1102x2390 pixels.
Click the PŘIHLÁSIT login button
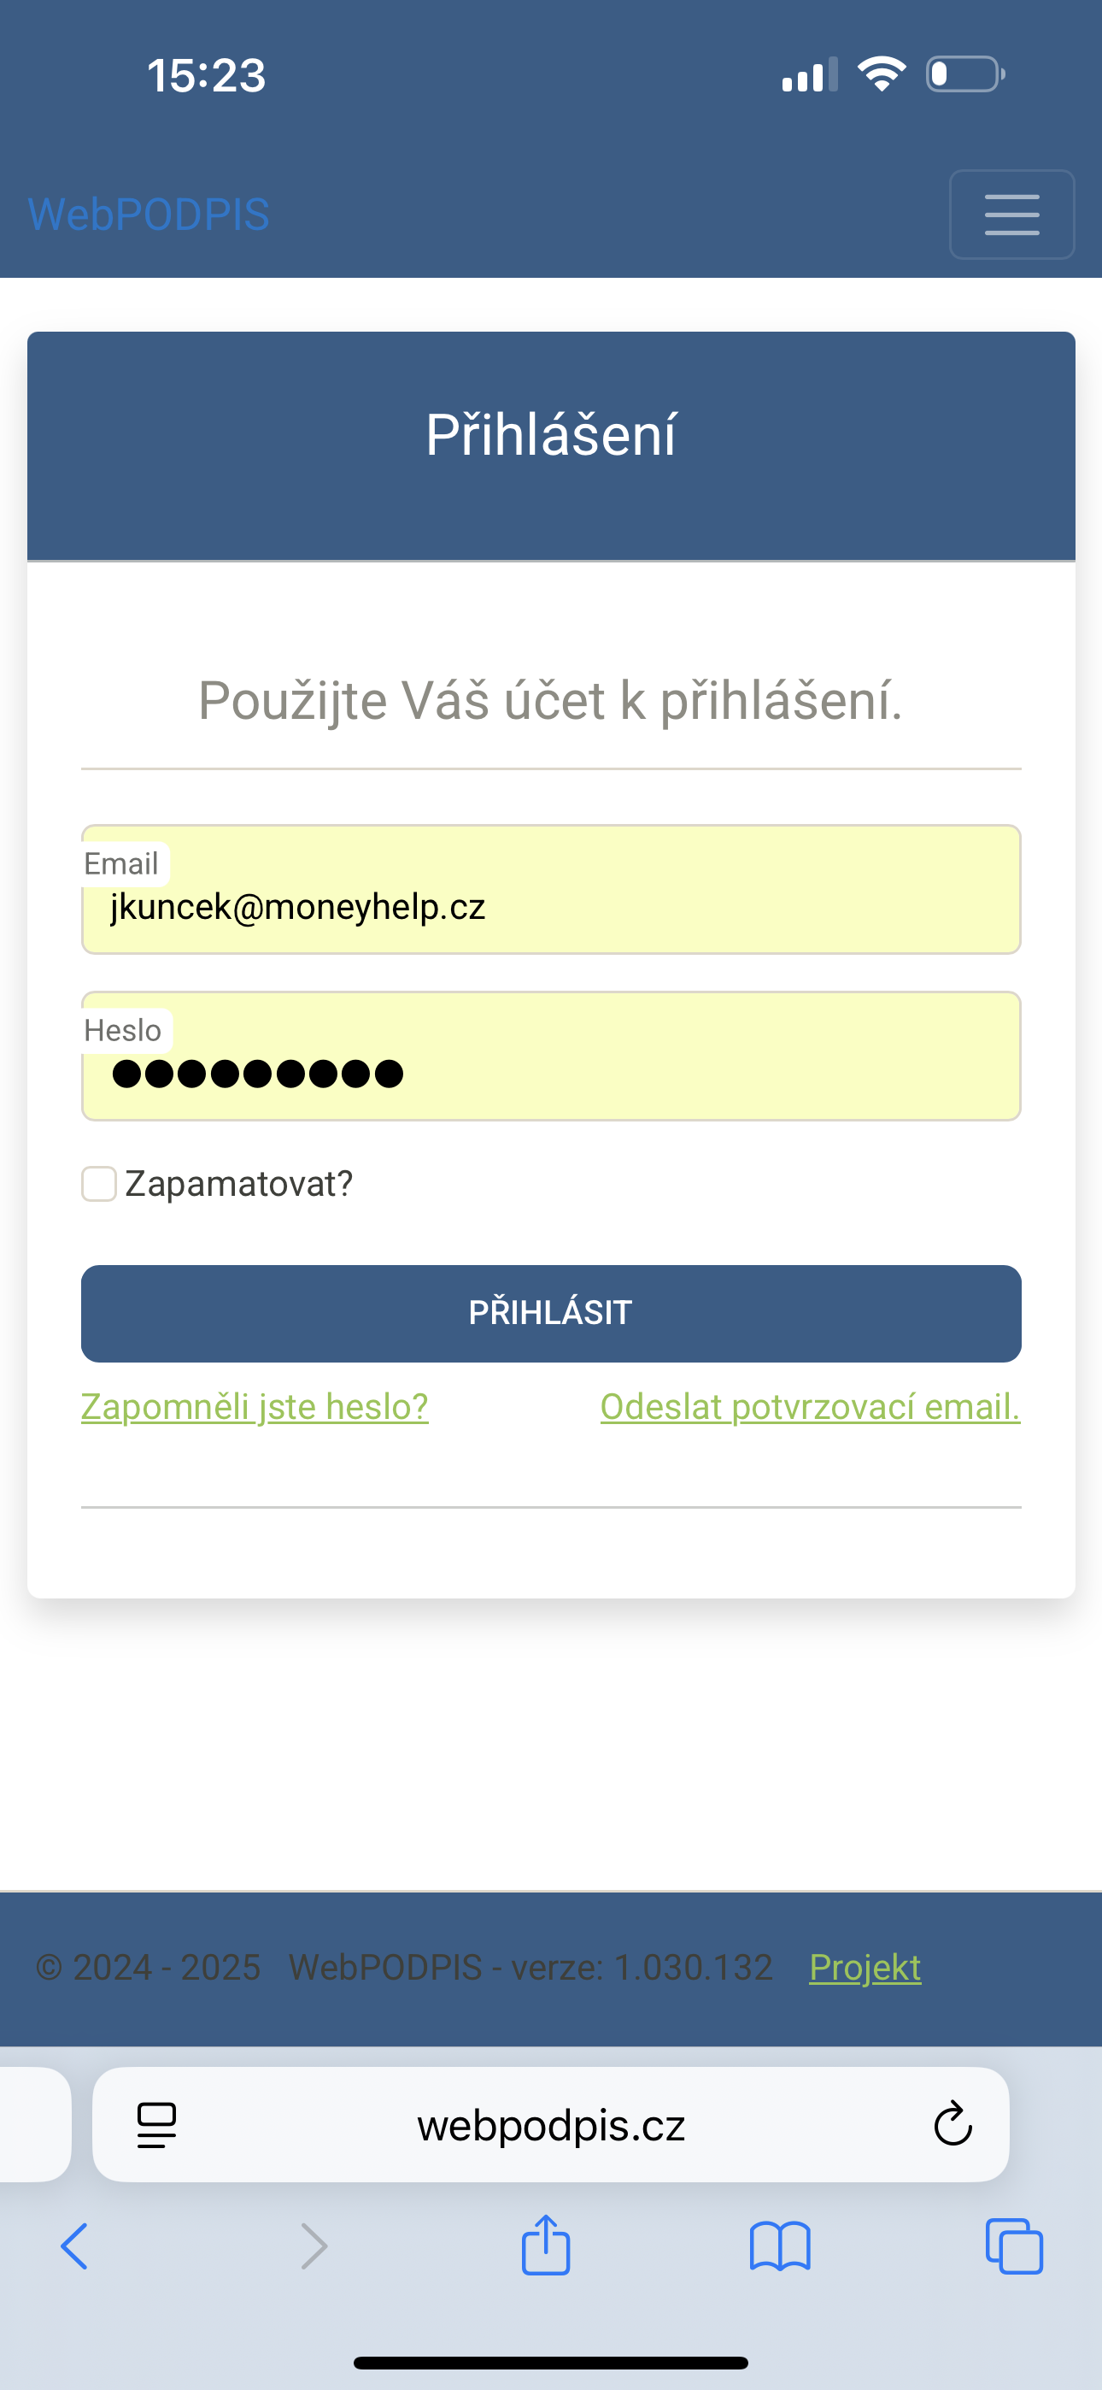551,1313
